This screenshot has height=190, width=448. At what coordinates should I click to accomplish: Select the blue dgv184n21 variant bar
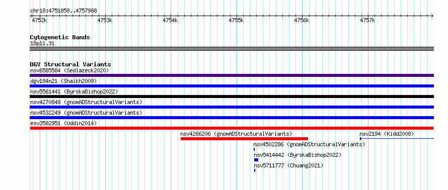tap(232, 86)
